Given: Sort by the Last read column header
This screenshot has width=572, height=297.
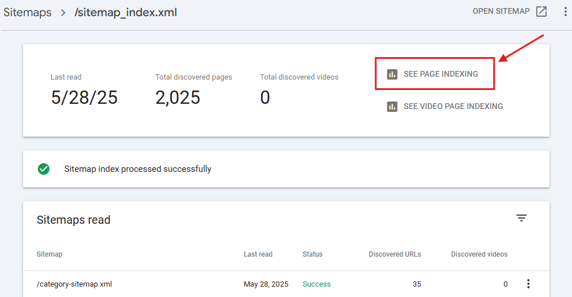Looking at the screenshot, I should point(257,254).
